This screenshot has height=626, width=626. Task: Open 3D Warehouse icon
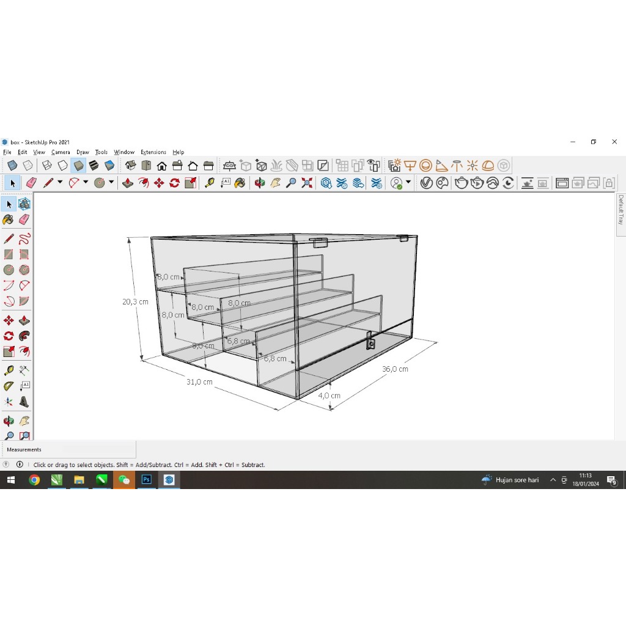point(326,183)
